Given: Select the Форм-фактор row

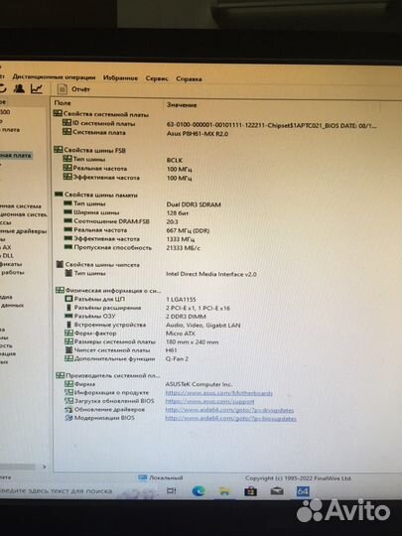Looking at the screenshot, I should tap(130, 334).
